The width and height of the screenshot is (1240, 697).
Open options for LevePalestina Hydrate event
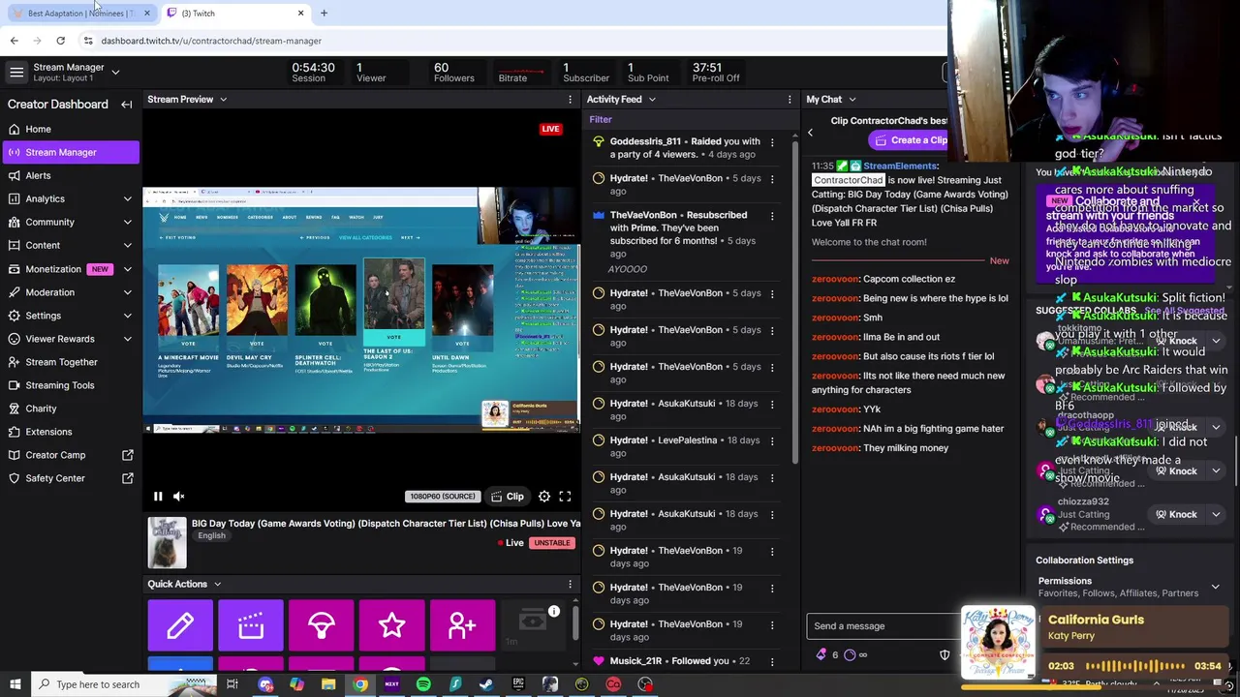(x=772, y=440)
